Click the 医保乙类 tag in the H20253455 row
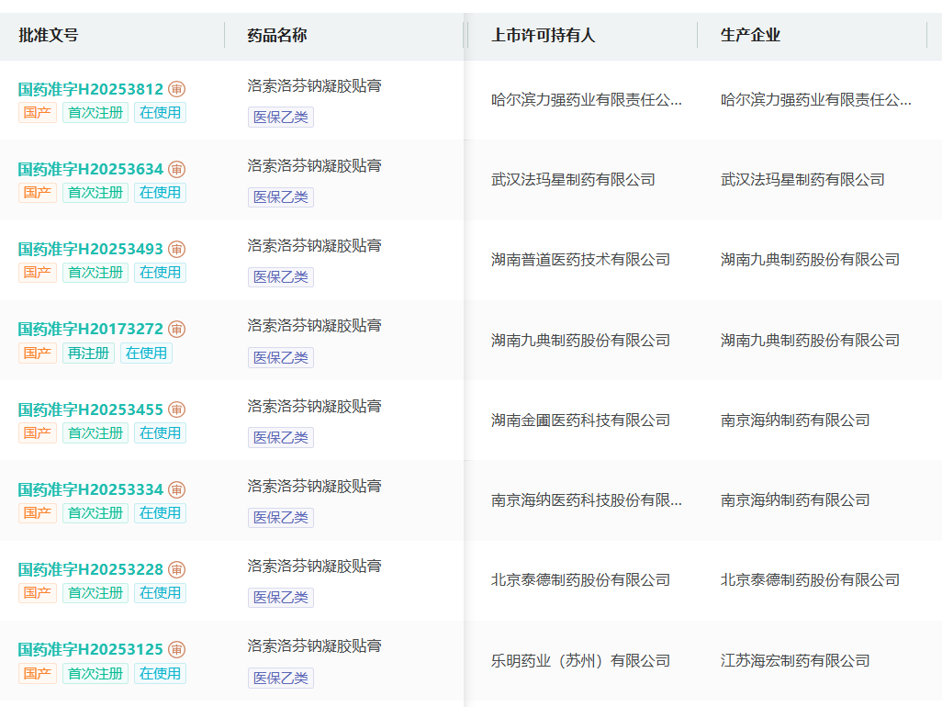The width and height of the screenshot is (942, 707). [x=281, y=438]
